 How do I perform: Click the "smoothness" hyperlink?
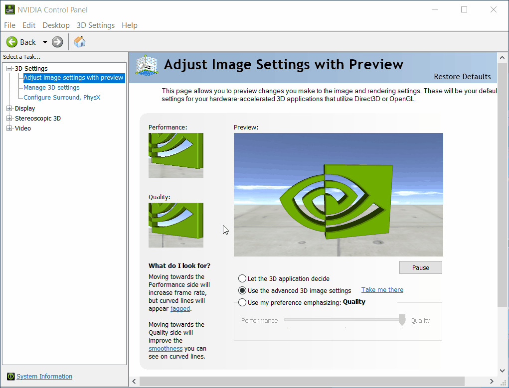tap(165, 348)
